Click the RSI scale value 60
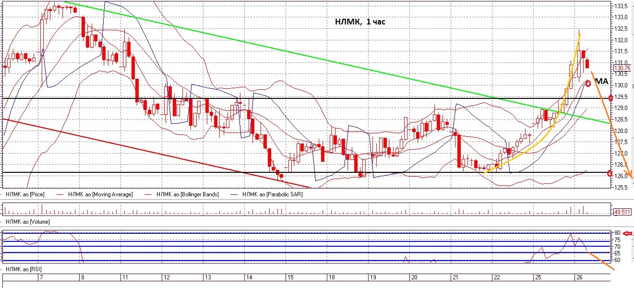The image size is (634, 288). [618, 260]
